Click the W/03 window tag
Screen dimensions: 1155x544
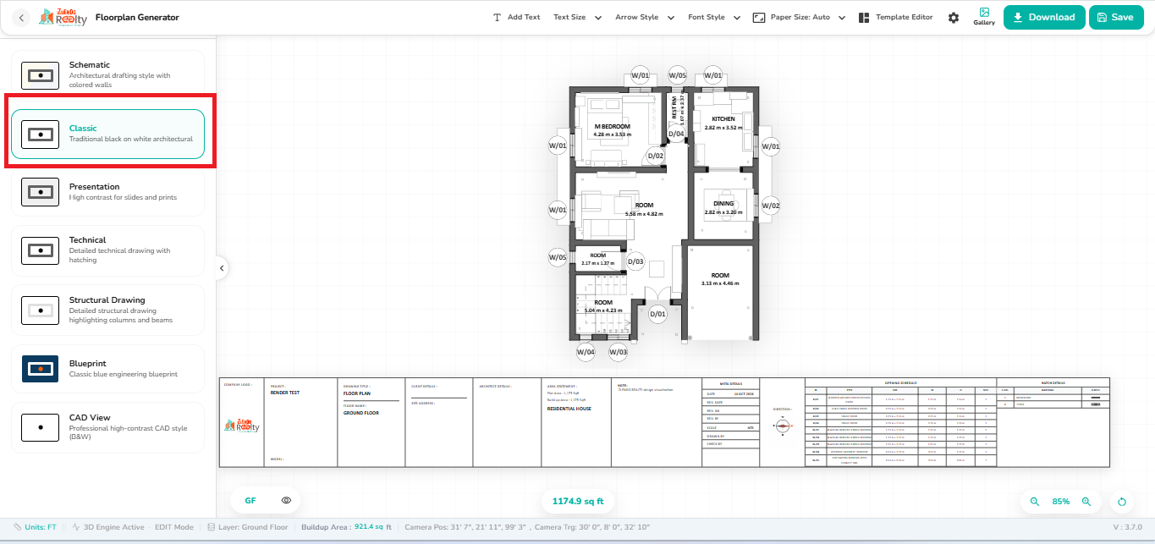[x=619, y=352]
